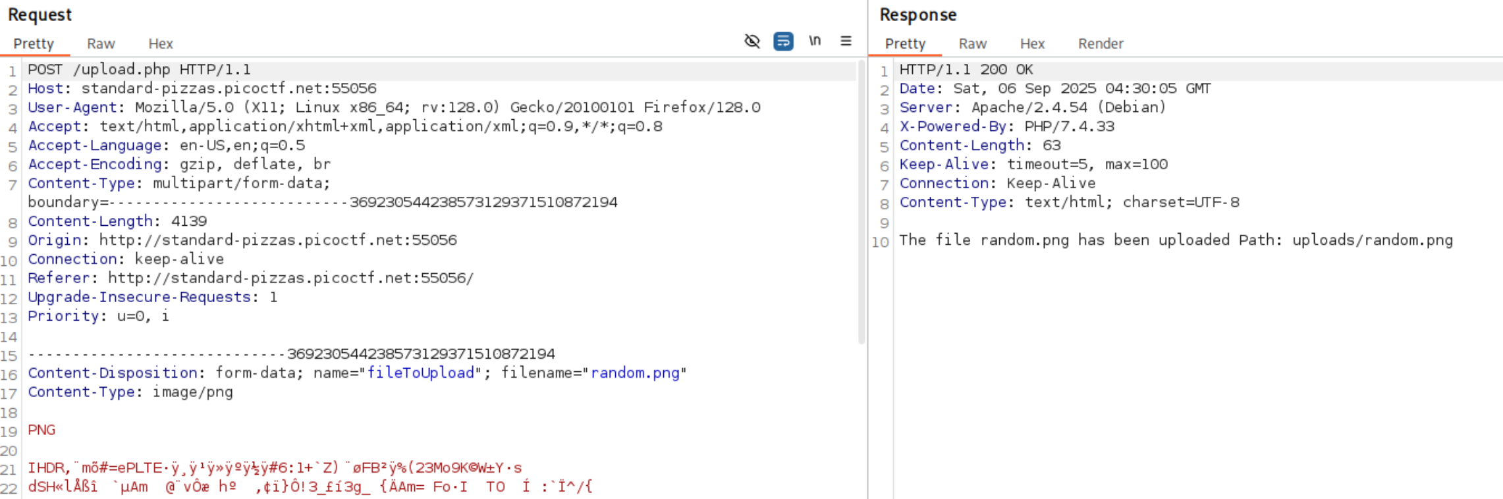Click the HTTP/1.1 200 OK status line
Screen dimensions: 1503x499
point(966,69)
